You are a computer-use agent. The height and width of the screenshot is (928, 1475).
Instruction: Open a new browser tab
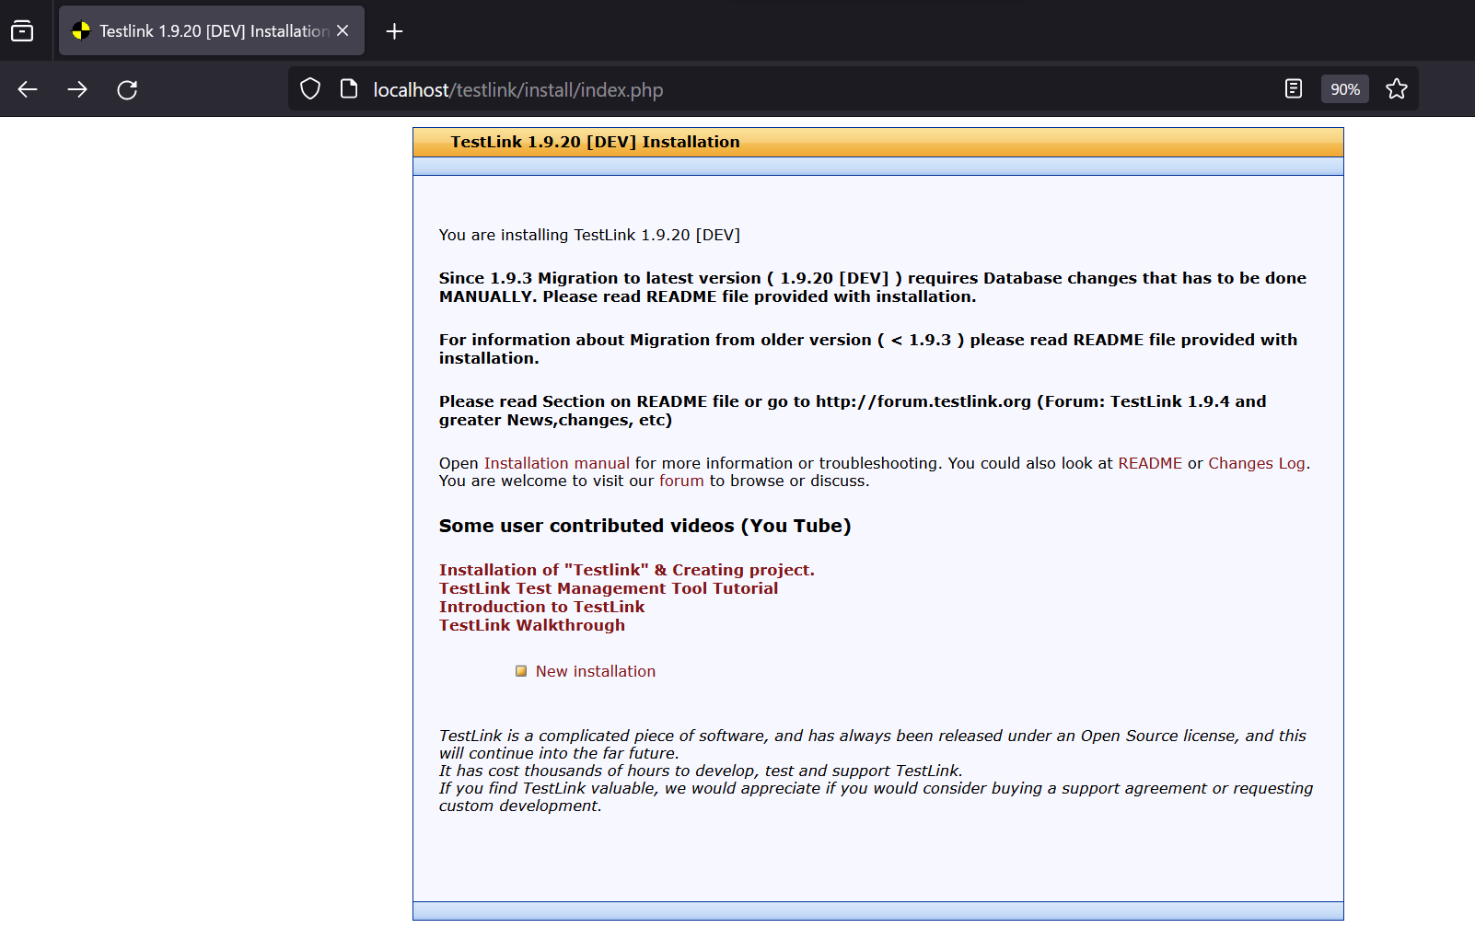point(394,31)
